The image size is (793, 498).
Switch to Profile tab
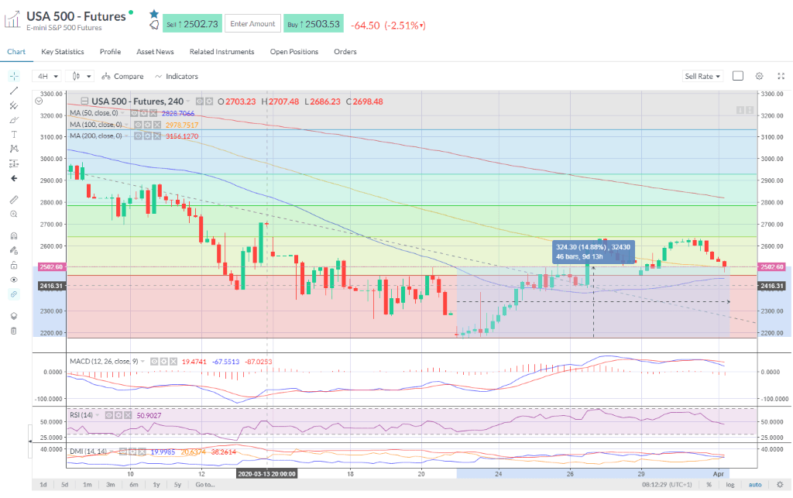110,52
